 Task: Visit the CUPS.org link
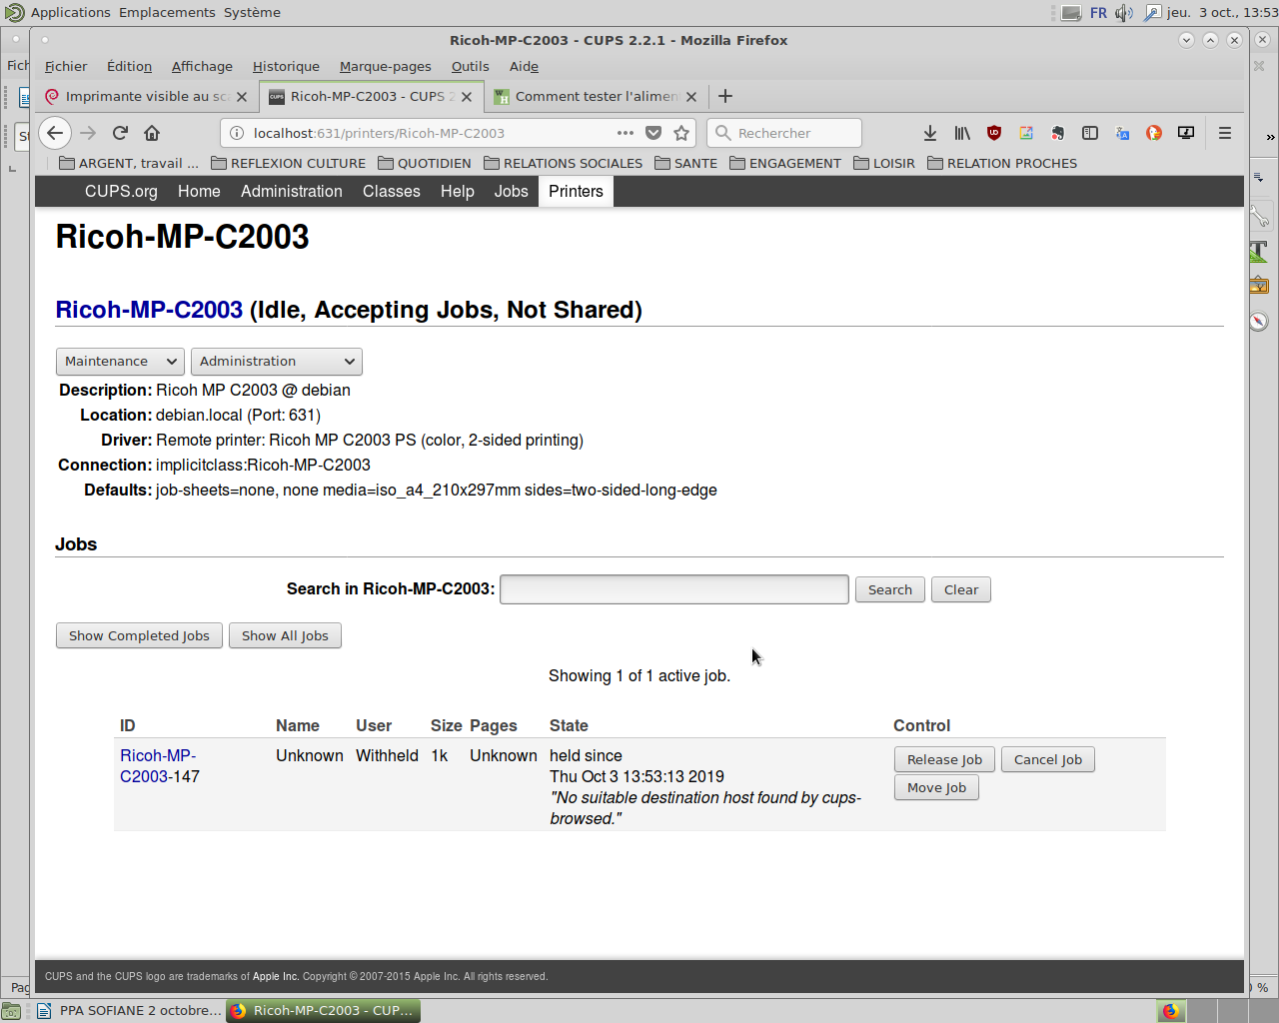[x=121, y=192]
